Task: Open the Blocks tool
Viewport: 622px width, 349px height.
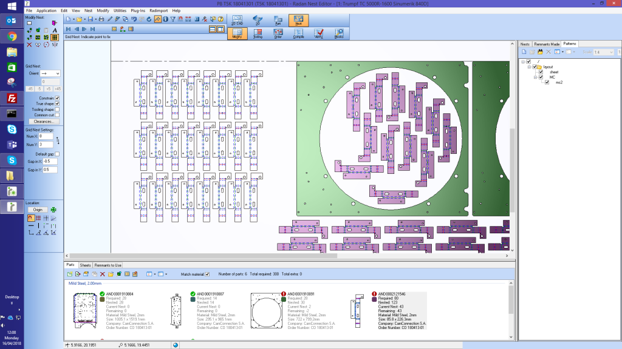Action: click(339, 33)
